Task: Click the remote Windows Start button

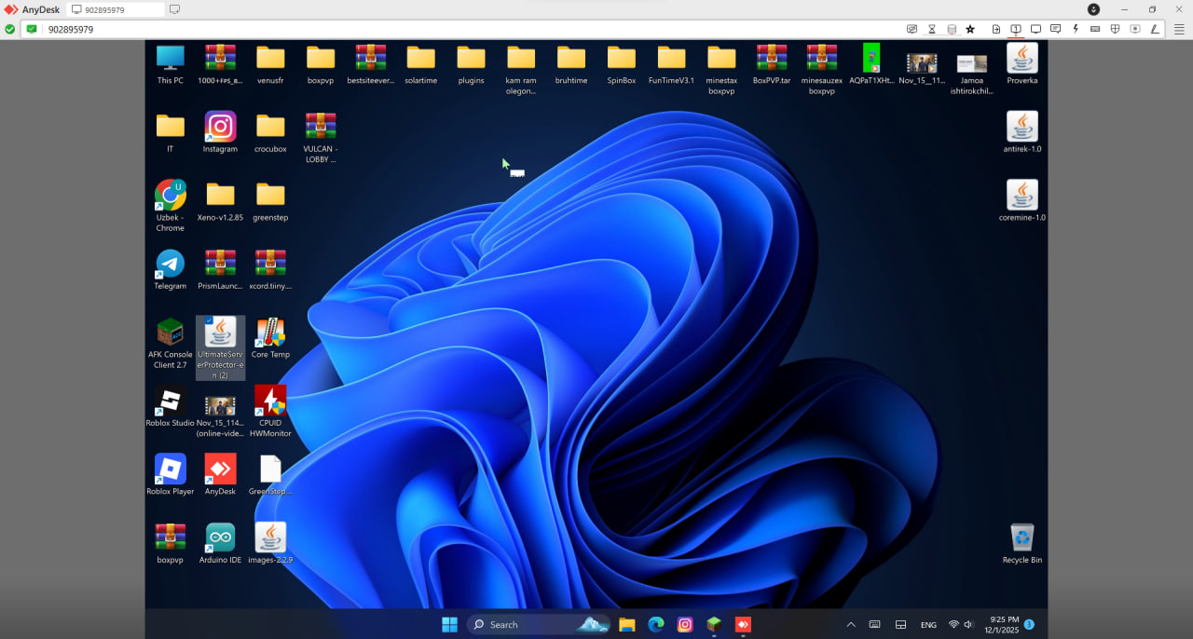Action: pos(449,625)
